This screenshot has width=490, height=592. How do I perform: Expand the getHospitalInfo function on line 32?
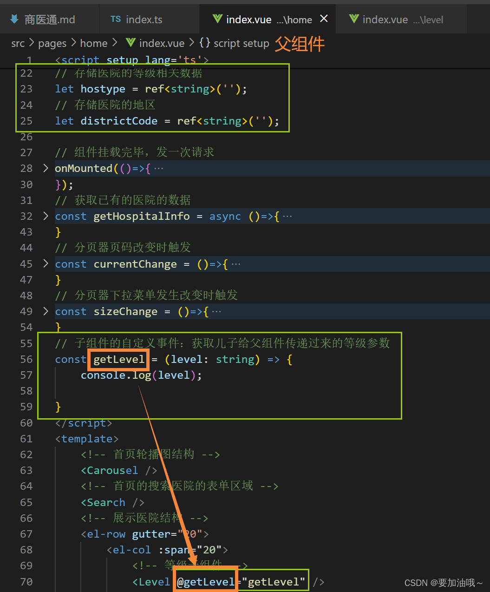[x=45, y=216]
